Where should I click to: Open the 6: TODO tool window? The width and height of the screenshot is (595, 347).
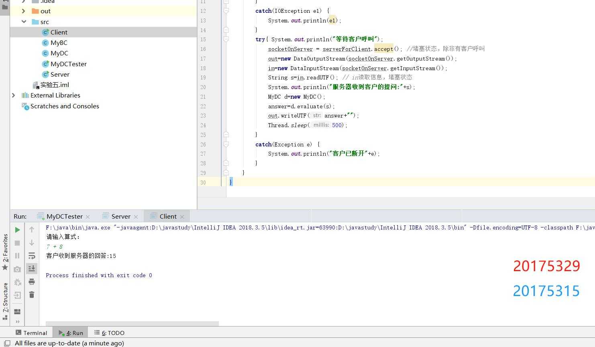[109, 333]
